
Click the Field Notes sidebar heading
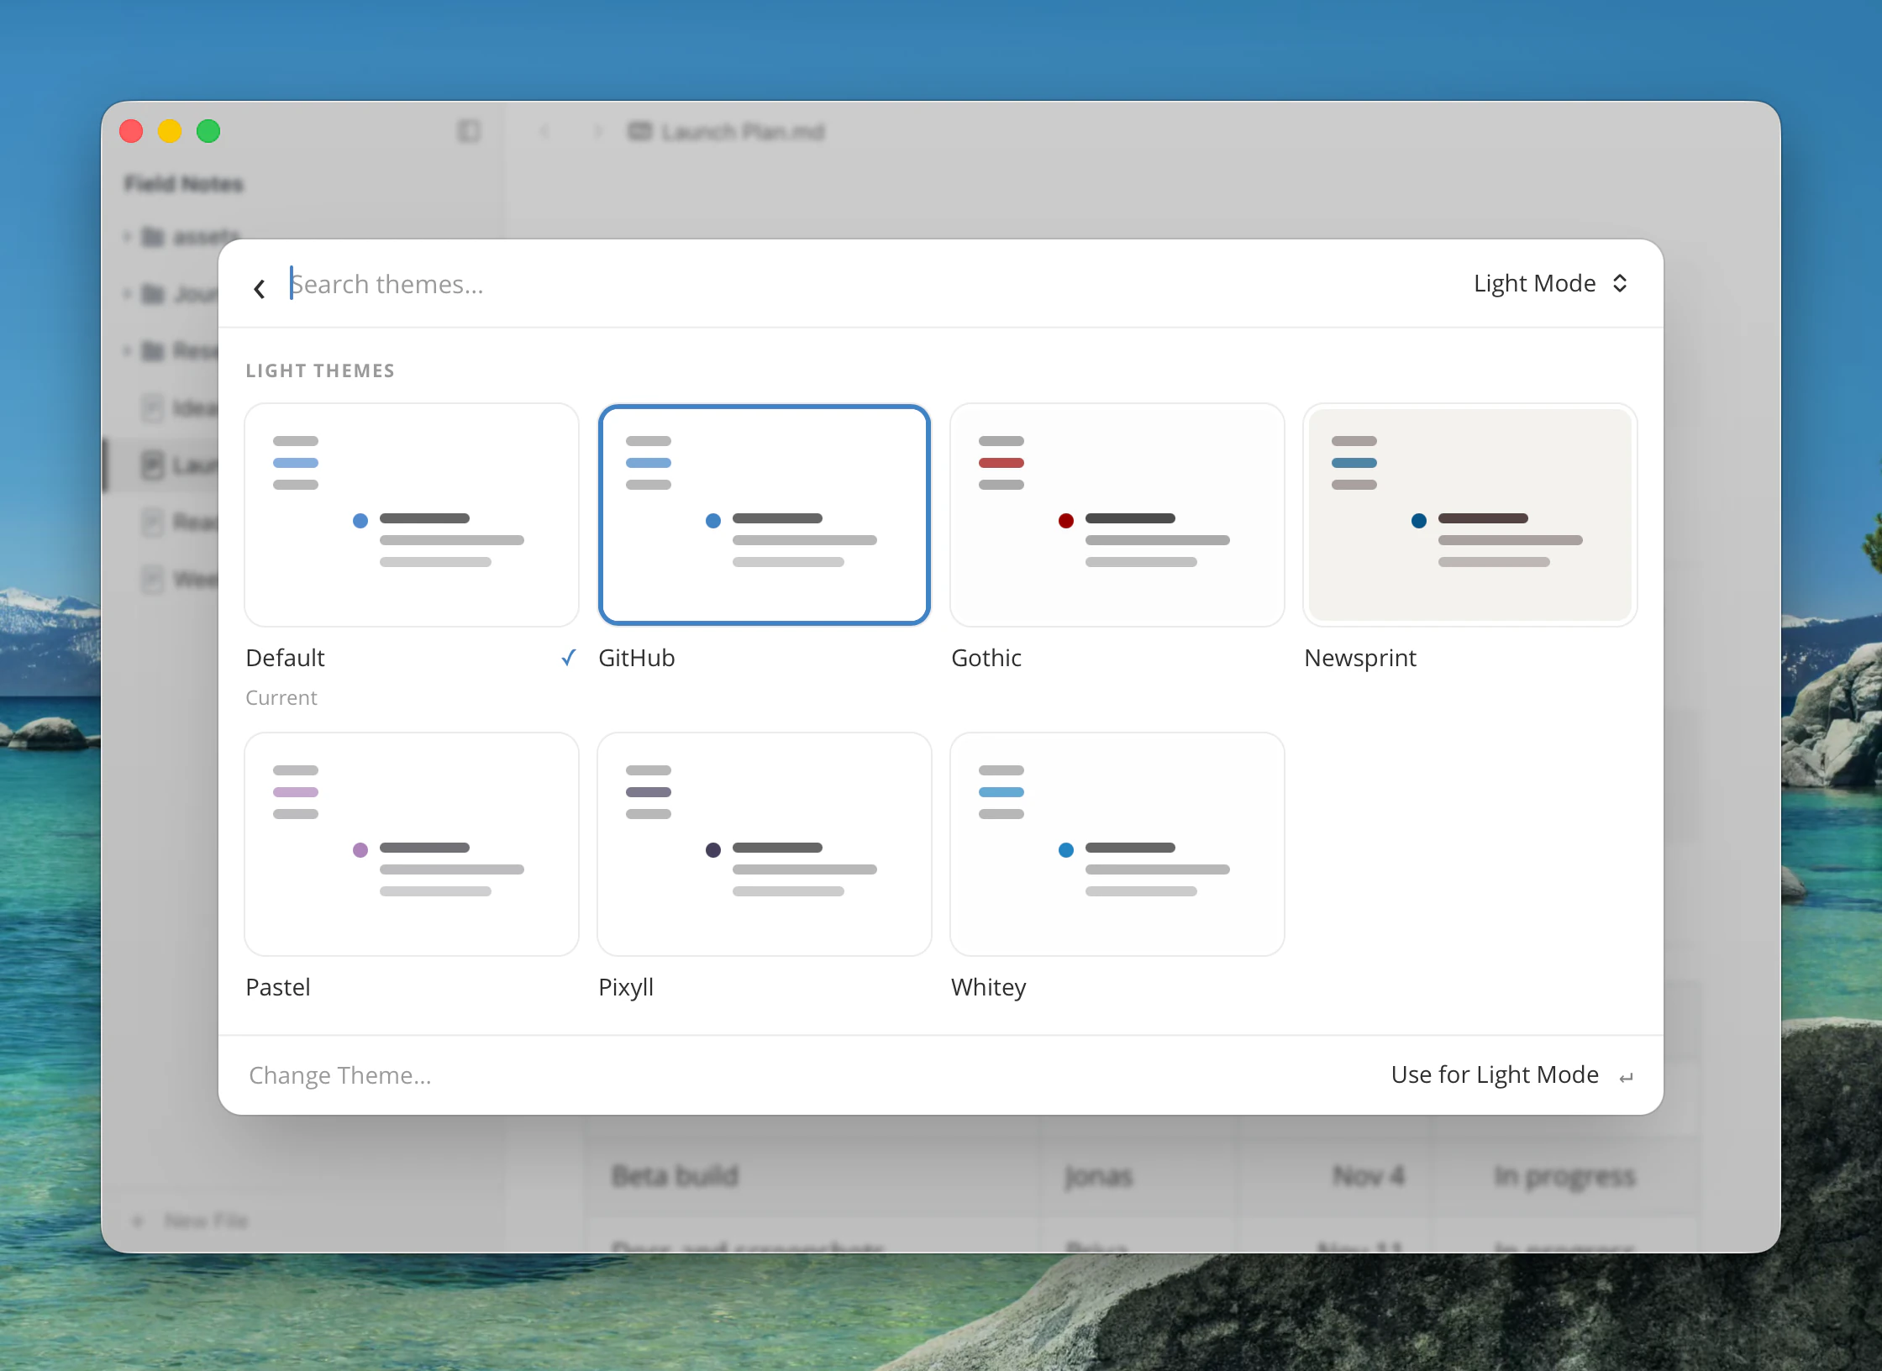pos(183,184)
